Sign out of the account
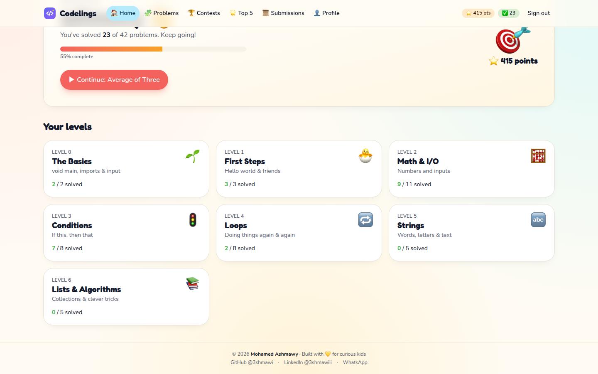 coord(539,13)
